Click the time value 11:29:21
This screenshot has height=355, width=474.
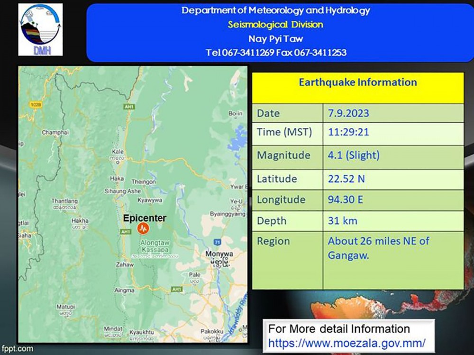click(348, 133)
